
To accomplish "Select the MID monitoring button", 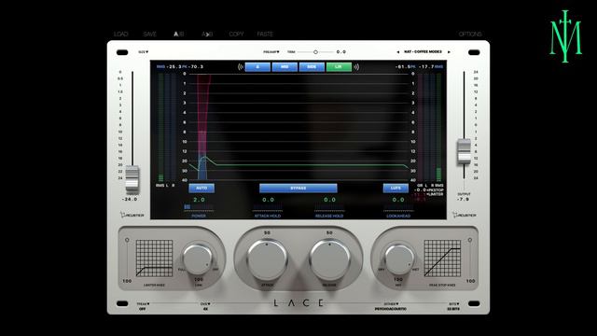I will (x=285, y=67).
